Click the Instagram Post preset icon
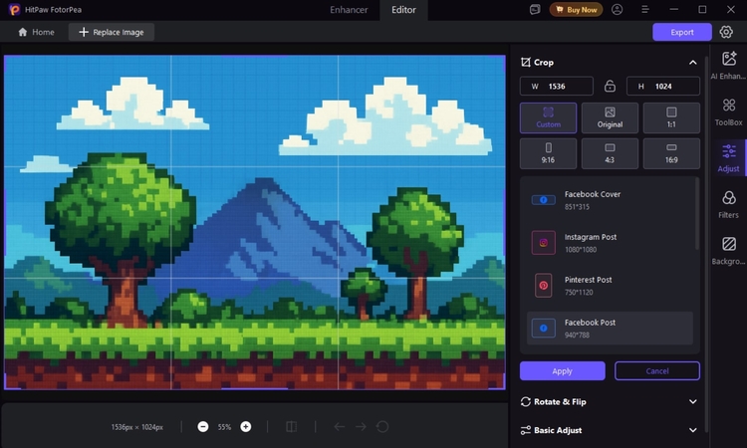747x448 pixels. click(x=543, y=243)
